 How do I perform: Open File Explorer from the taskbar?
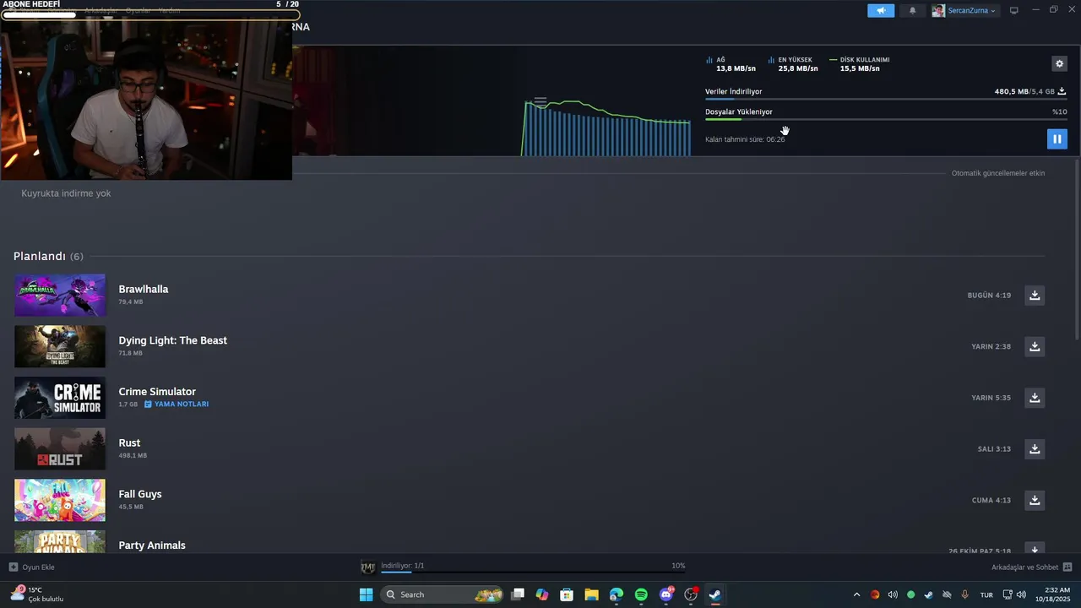pos(591,594)
